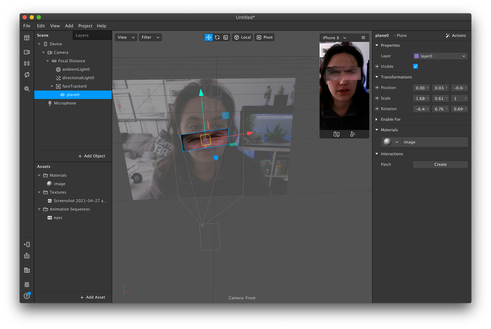Open the Help menu
491x329 pixels.
[x=102, y=26]
